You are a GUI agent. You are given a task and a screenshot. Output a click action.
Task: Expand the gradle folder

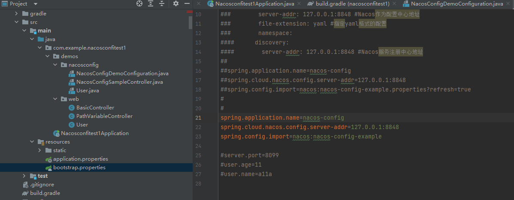point(16,14)
